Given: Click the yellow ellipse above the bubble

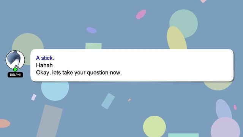Looking at the screenshot, I should (177, 38).
